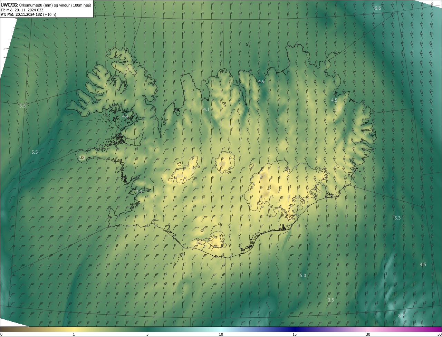
Task: Click the 6.6 precipitable water value label
Action: (378, 8)
